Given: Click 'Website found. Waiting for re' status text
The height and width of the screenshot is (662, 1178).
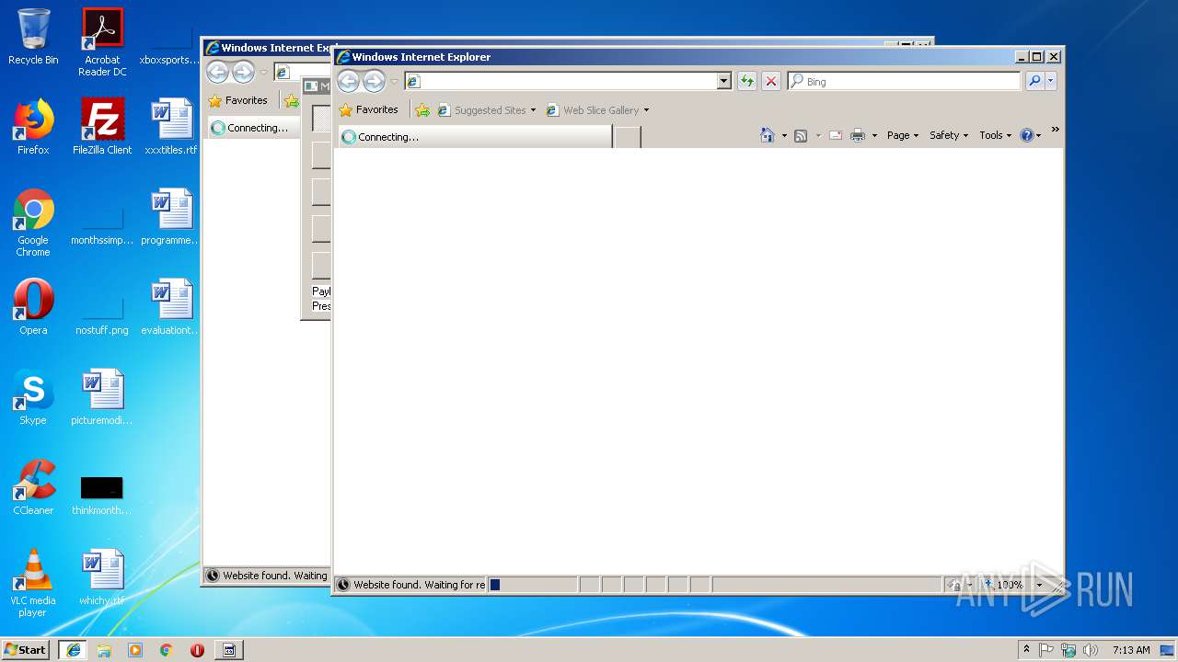Looking at the screenshot, I should click(419, 585).
